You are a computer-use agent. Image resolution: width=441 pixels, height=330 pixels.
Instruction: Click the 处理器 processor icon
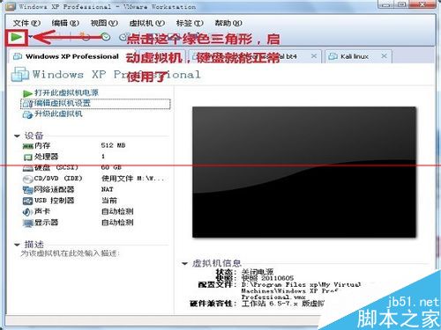point(28,158)
